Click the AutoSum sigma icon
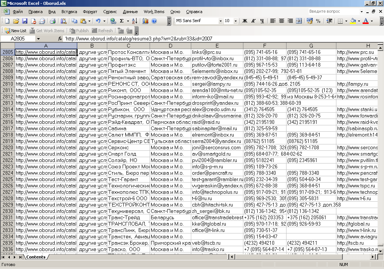The height and width of the screenshot is (269, 384). point(122,21)
